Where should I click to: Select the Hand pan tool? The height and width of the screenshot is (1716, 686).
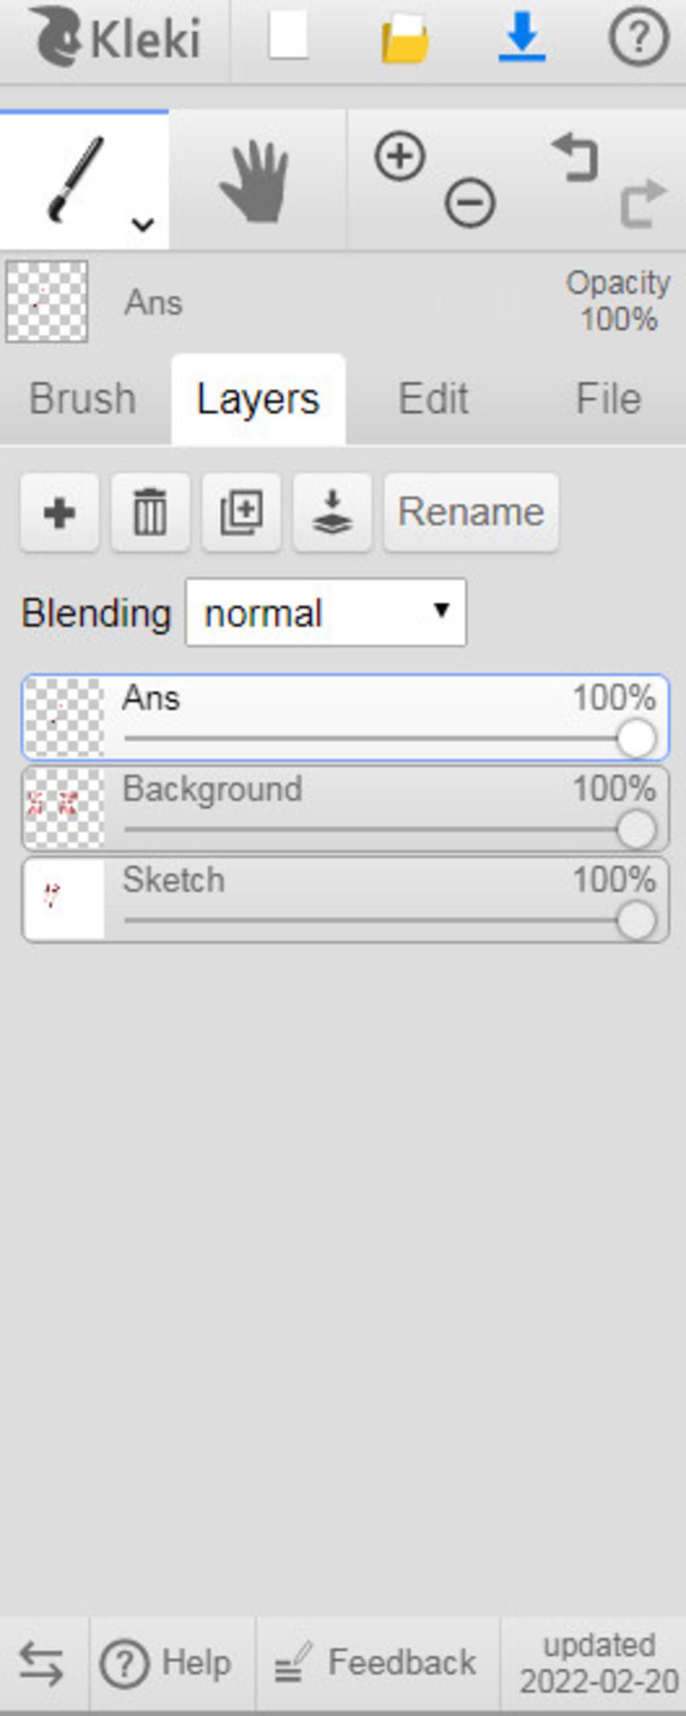tap(255, 181)
